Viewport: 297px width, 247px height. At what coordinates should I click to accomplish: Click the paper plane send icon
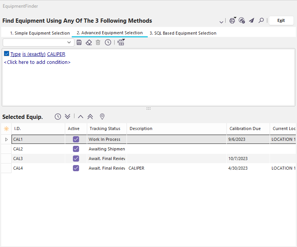[251, 21]
